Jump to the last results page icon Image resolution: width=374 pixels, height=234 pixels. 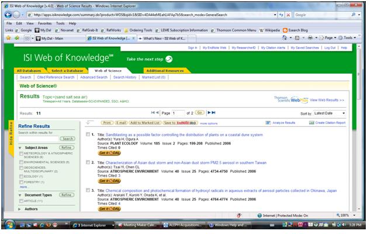[x=213, y=112]
